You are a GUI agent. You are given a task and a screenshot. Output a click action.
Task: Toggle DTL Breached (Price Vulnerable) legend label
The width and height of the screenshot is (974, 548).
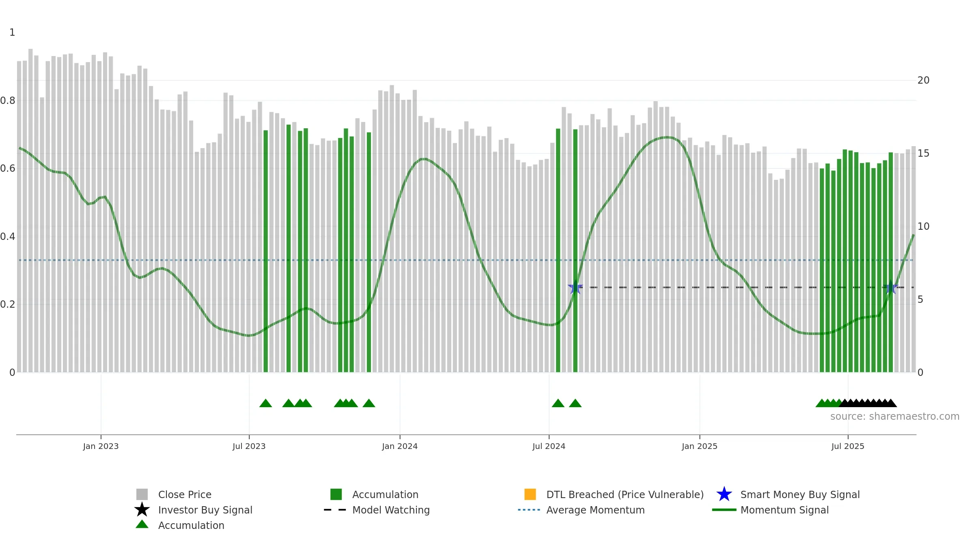[x=625, y=494]
